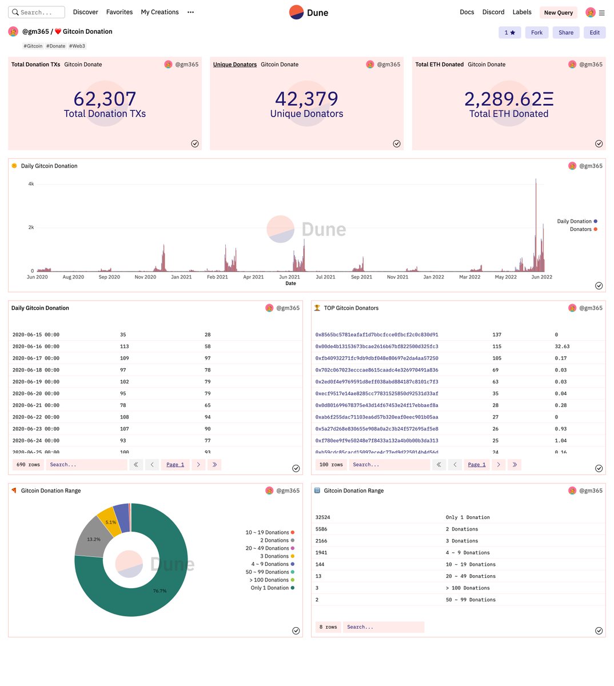
Task: Click the check icon on Daily Gitcoin Donation table
Action: (296, 468)
